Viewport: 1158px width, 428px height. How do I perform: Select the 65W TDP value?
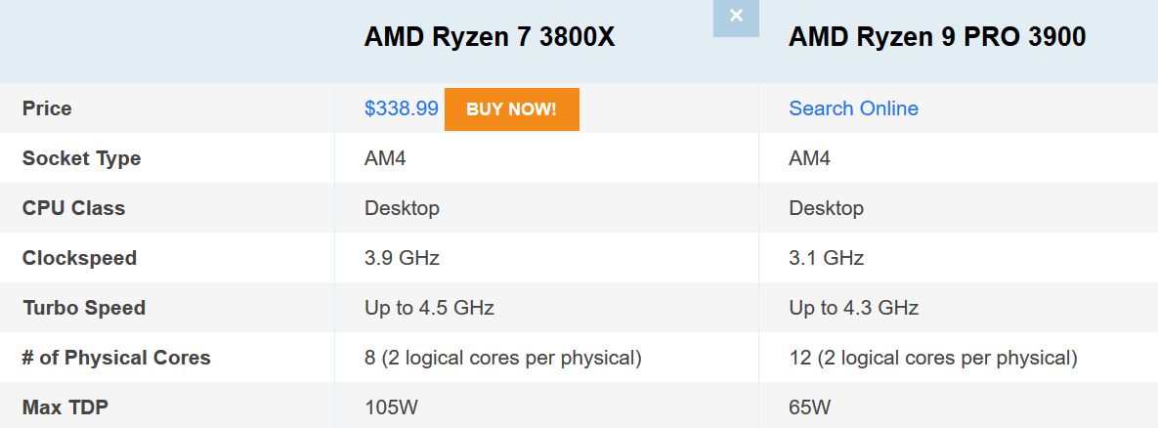[810, 407]
